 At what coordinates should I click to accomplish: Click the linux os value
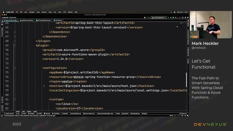coord(66,104)
